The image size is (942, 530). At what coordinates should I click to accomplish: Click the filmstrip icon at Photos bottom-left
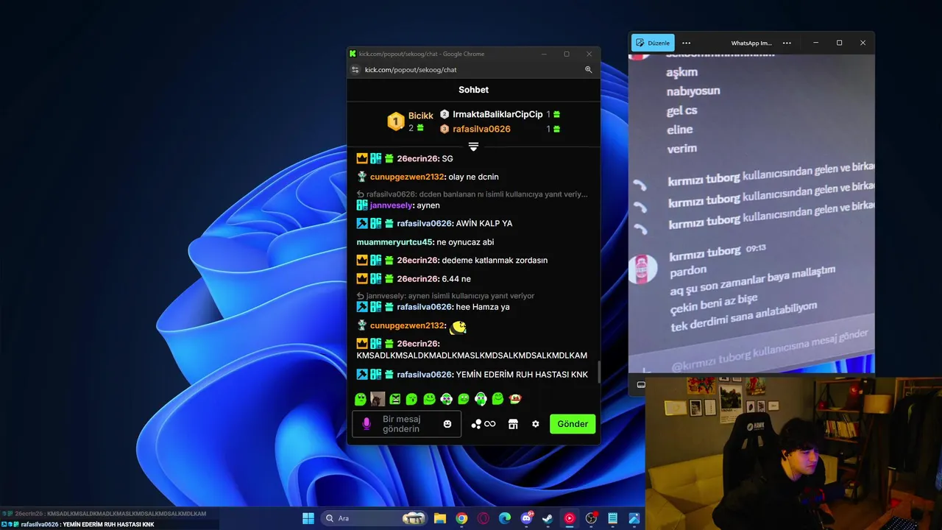[x=641, y=385]
